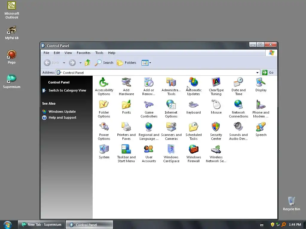
Task: Open Game Controllers settings
Action: point(149,109)
